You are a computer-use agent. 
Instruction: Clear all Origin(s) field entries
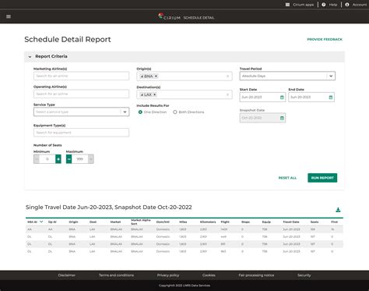click(227, 76)
